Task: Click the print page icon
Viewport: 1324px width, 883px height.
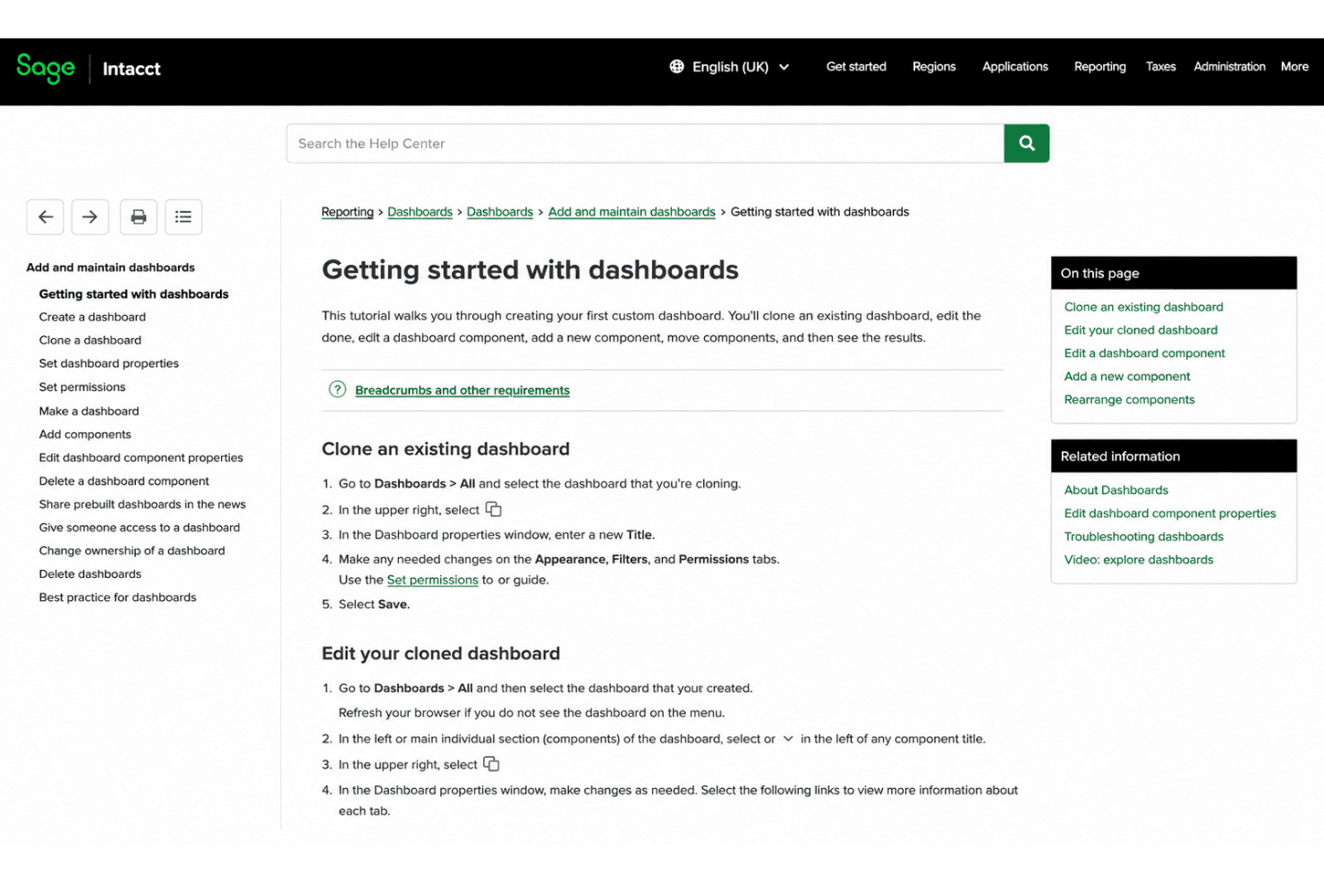Action: click(139, 217)
